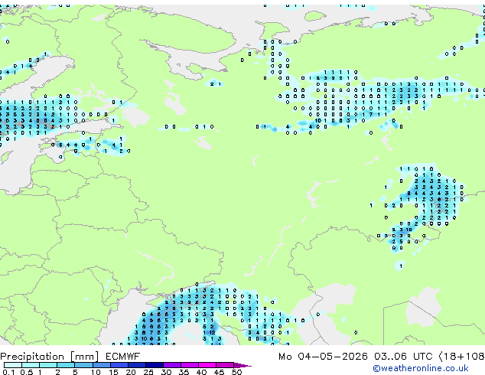Screen dimensions: 485x375
Task: Click the above-50 mm legend arrow tip
Action: (242, 365)
